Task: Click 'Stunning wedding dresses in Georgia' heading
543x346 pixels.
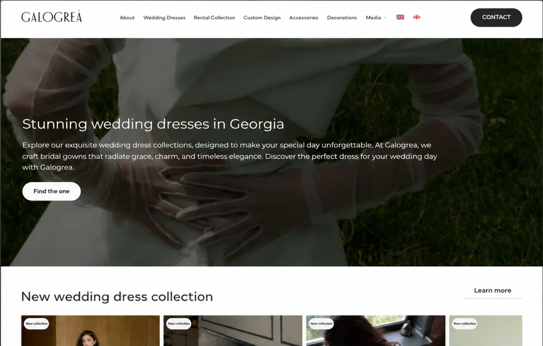Action: [153, 124]
